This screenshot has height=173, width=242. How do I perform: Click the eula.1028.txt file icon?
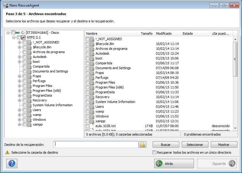(92, 126)
